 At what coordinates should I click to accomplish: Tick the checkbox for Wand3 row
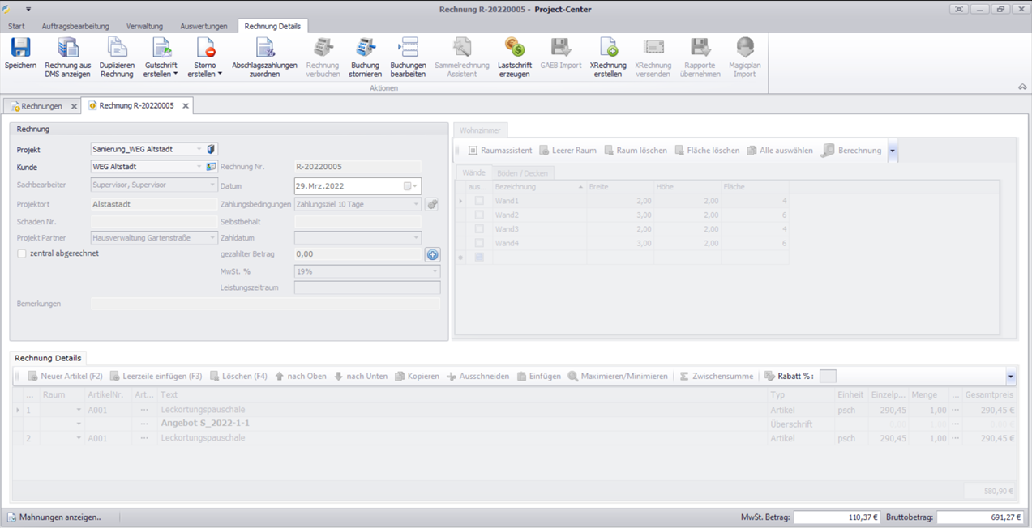479,229
